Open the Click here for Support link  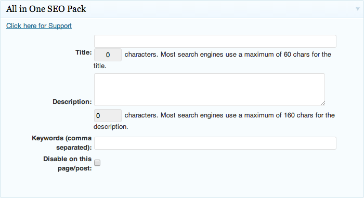pyautogui.click(x=39, y=25)
